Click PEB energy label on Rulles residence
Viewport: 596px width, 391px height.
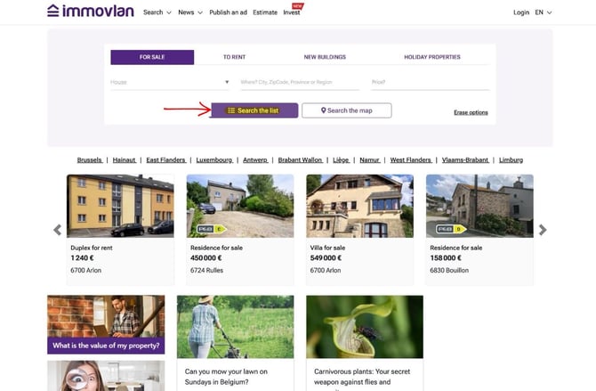pos(209,229)
